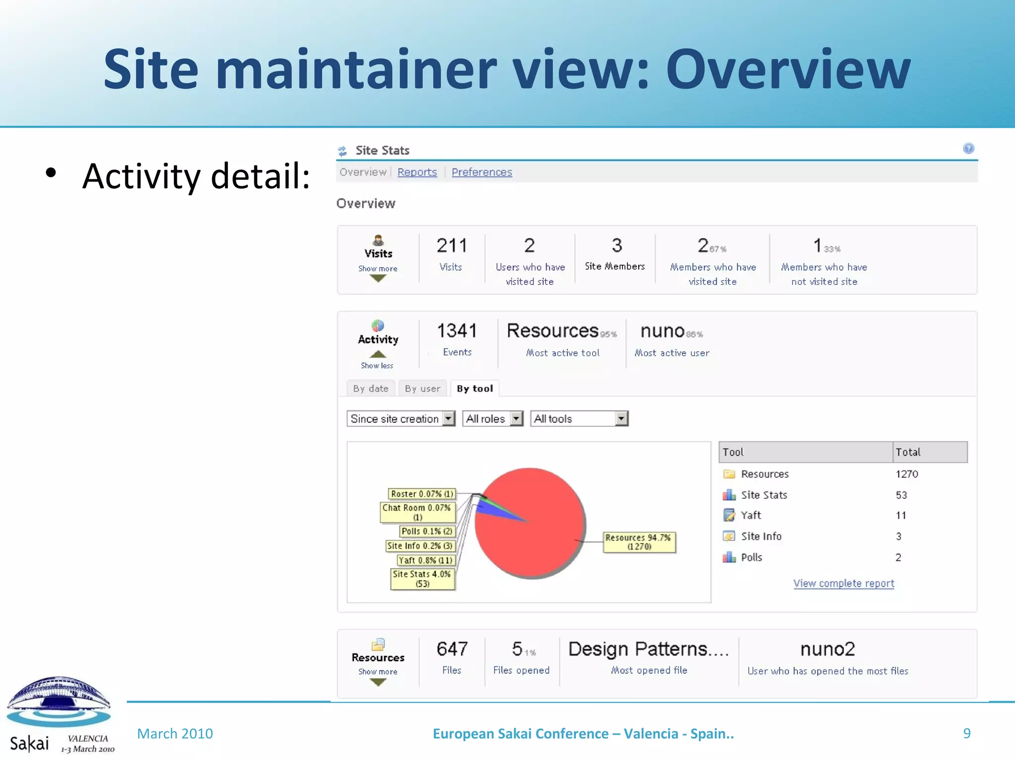Open the Since site creation dropdown

(x=401, y=419)
